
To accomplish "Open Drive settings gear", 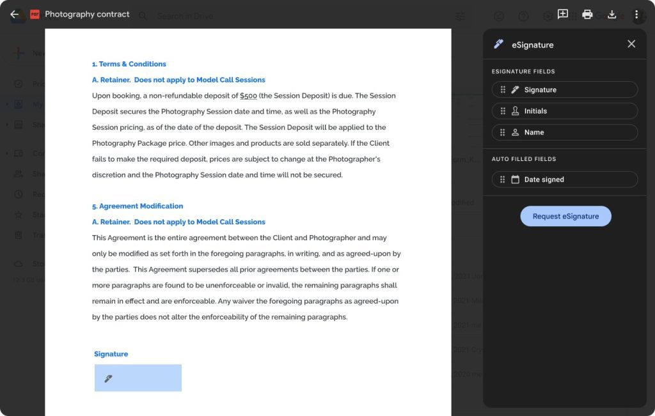I will click(548, 14).
